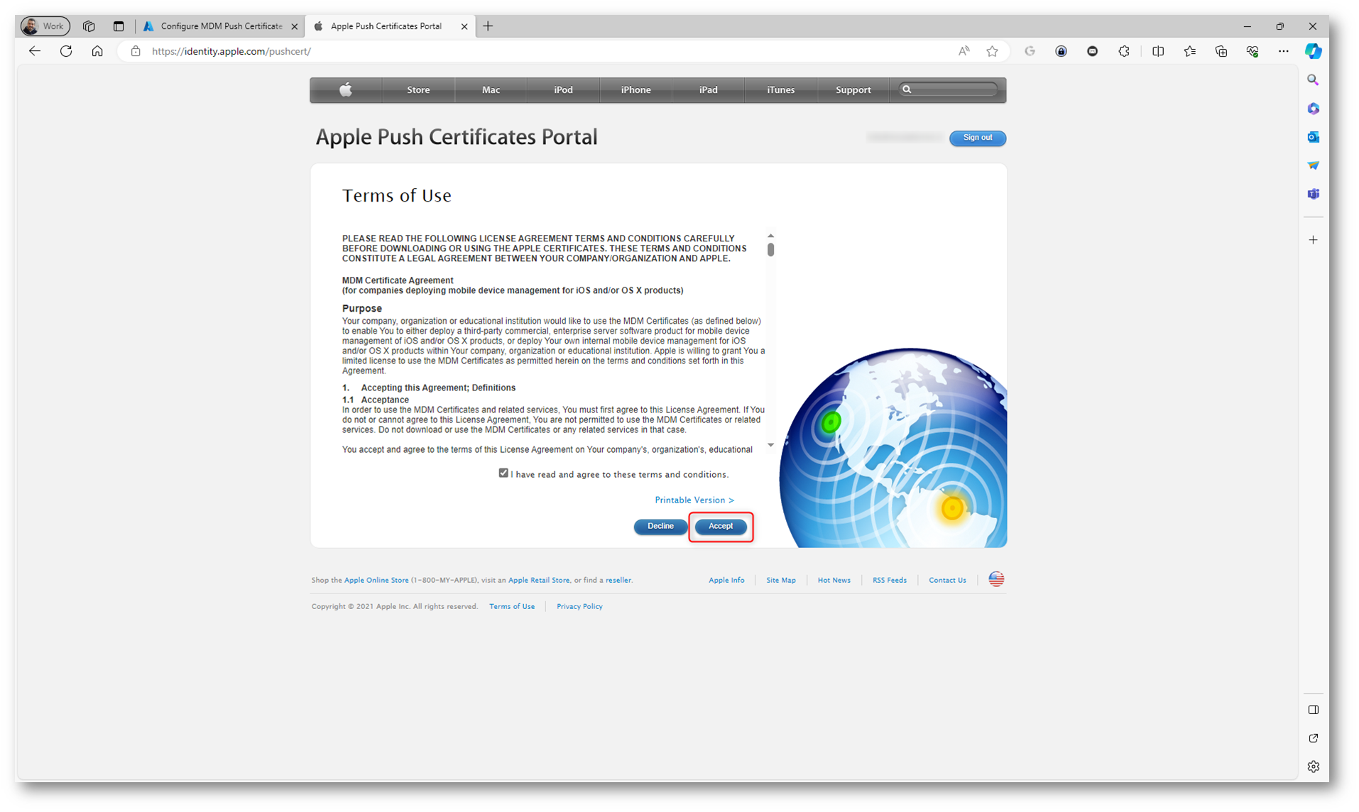
Task: Click the Decline button
Action: click(660, 527)
